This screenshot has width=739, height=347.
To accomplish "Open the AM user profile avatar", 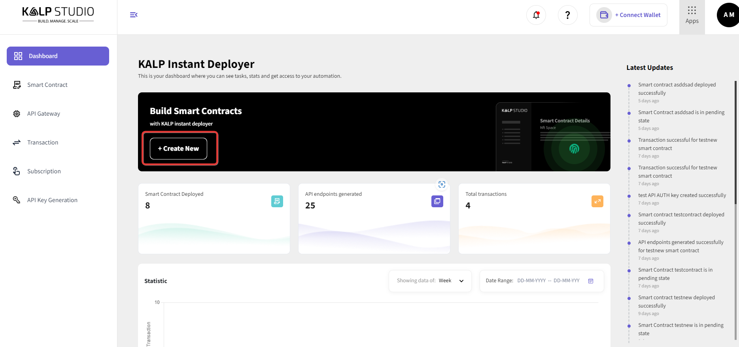I will pos(728,15).
